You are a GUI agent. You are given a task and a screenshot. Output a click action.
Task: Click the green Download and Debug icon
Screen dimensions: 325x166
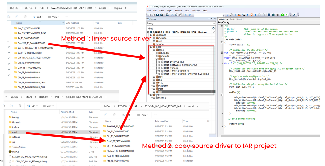(282, 15)
